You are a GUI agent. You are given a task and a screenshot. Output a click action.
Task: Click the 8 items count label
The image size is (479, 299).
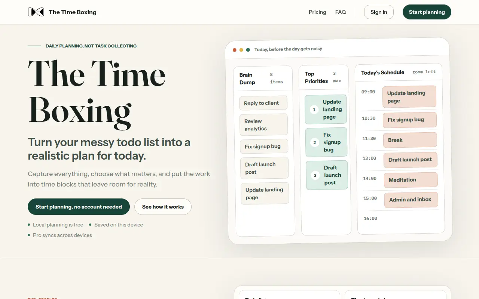tap(277, 78)
